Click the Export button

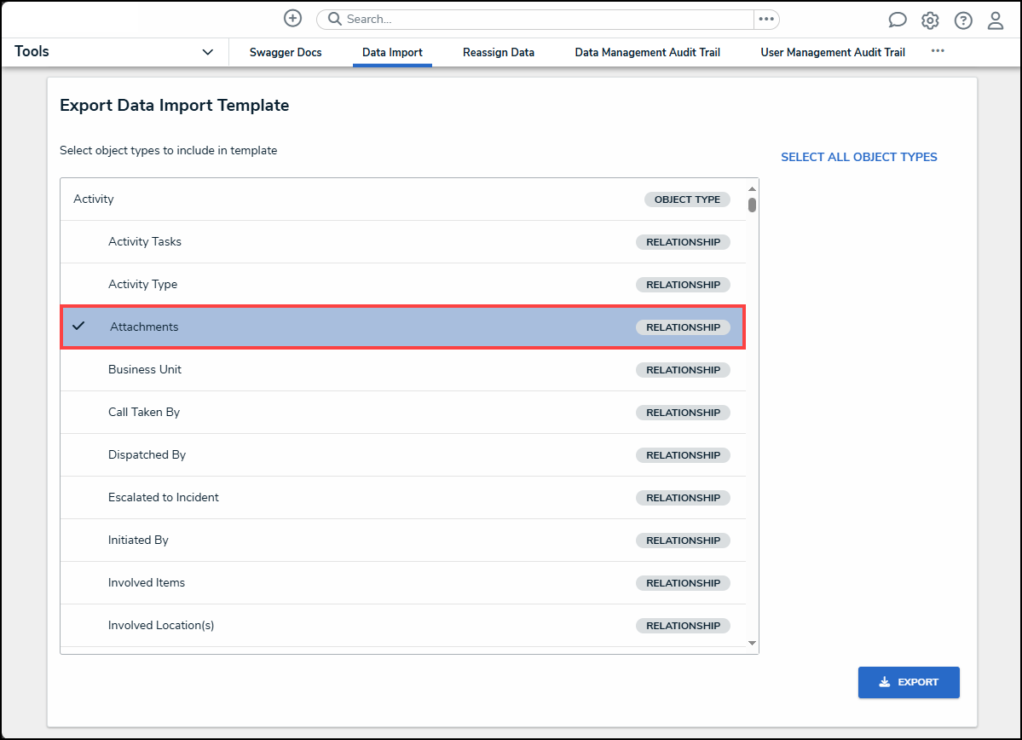(909, 682)
